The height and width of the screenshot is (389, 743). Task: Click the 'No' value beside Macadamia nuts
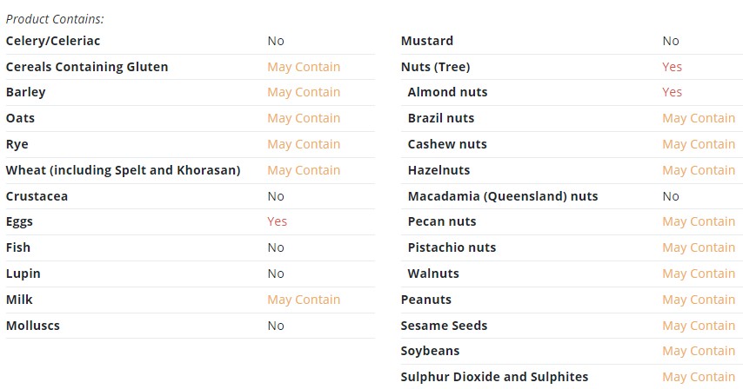671,196
